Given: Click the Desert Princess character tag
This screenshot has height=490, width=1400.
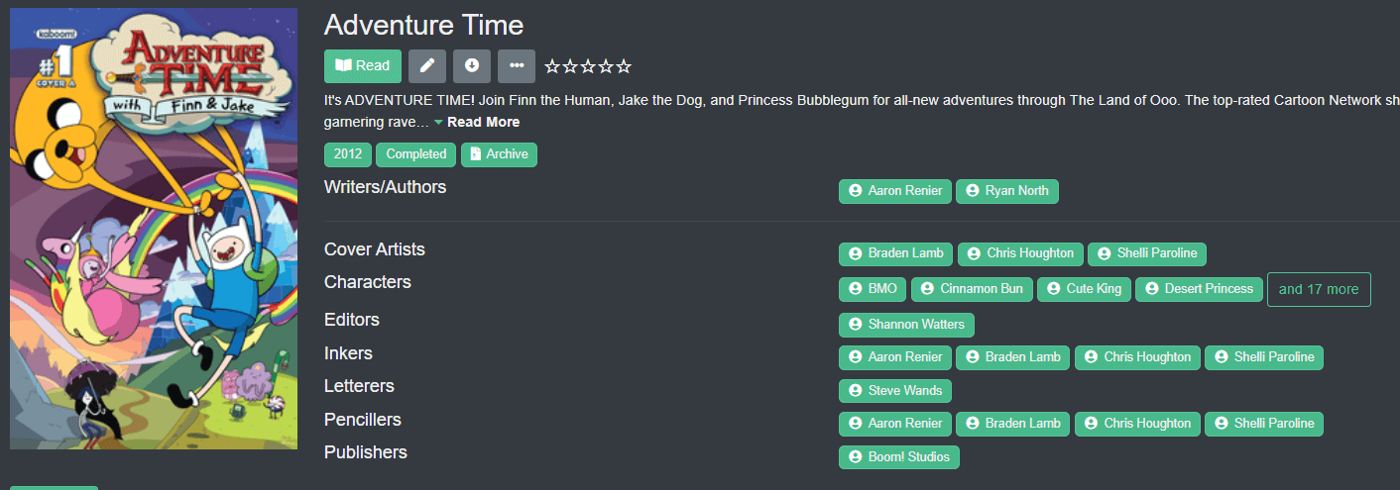Looking at the screenshot, I should pyautogui.click(x=1199, y=289).
